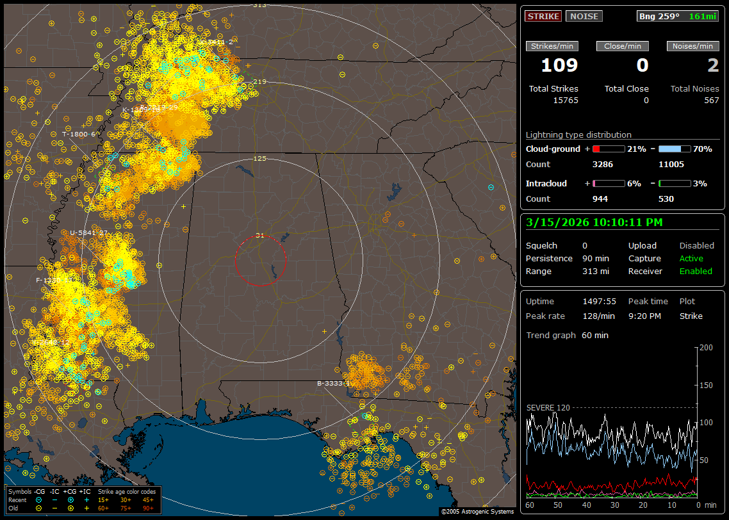Click the recent +IC cyan plus symbol
The width and height of the screenshot is (729, 520).
pos(86,500)
